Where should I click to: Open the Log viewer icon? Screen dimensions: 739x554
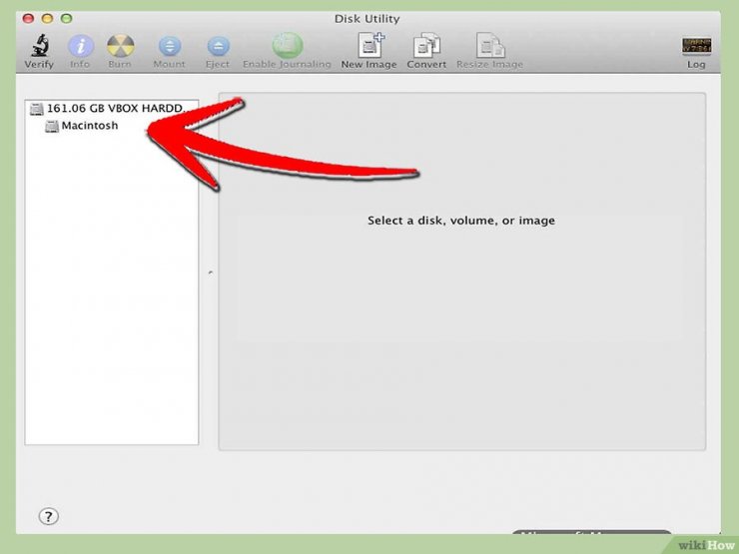[x=697, y=46]
